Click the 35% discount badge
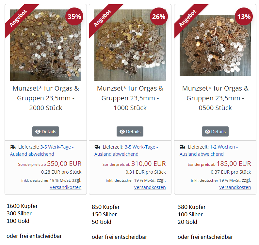The height and width of the screenshot is (245, 259). [x=74, y=17]
